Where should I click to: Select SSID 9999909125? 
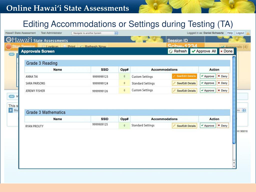tap(100, 124)
